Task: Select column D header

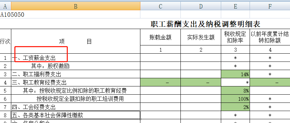Action: pyautogui.click(x=201, y=6)
